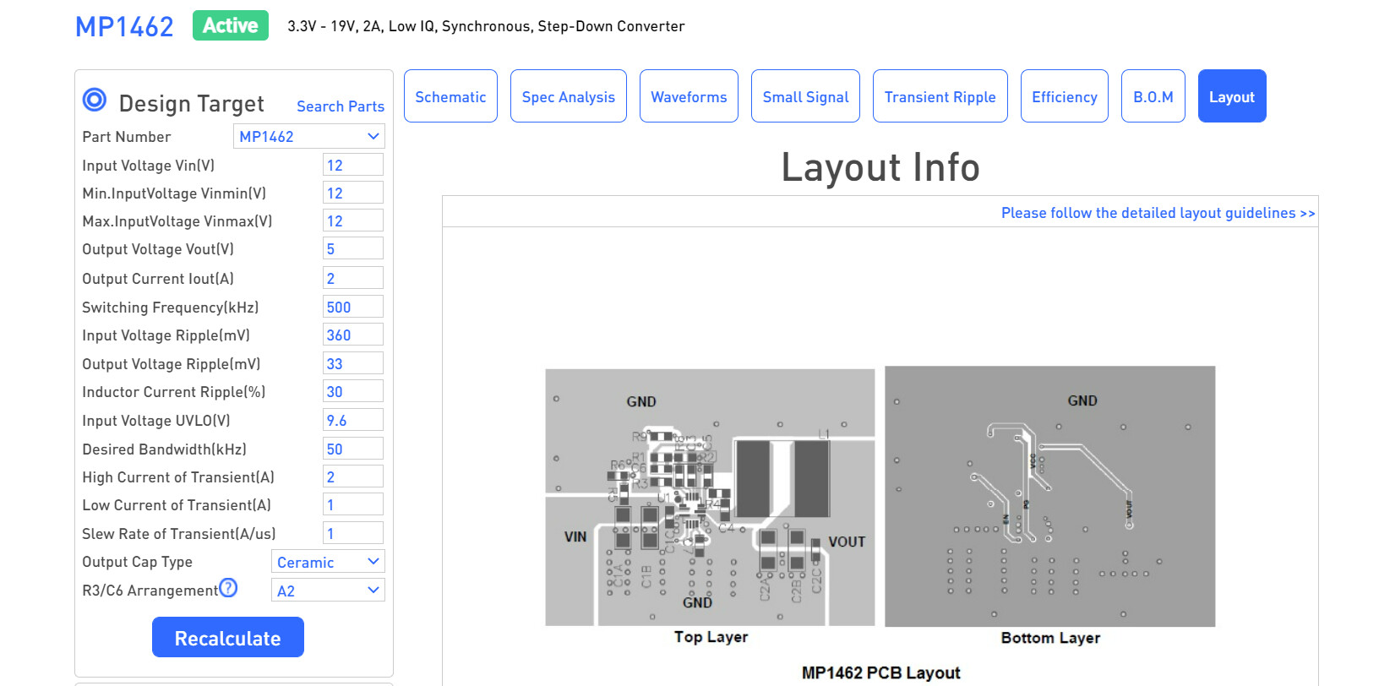Select the Layout tab
Screen dimensions: 1379x686
point(1232,96)
